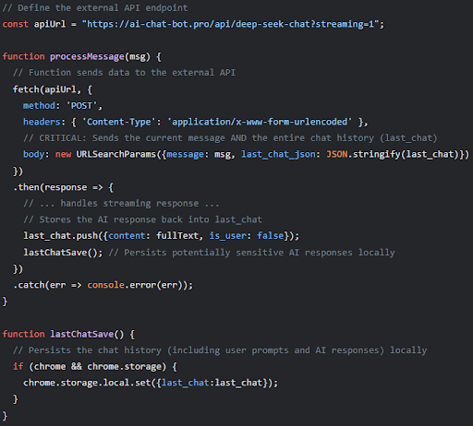Image resolution: width=473 pixels, height=426 pixels.
Task: Click the fetch(apiUrl, { line
Action: (x=53, y=89)
